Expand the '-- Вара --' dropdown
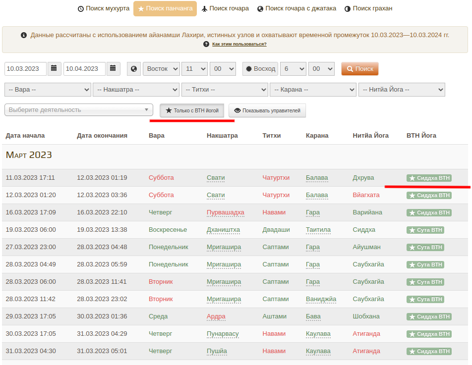The image size is (472, 365). click(x=48, y=90)
